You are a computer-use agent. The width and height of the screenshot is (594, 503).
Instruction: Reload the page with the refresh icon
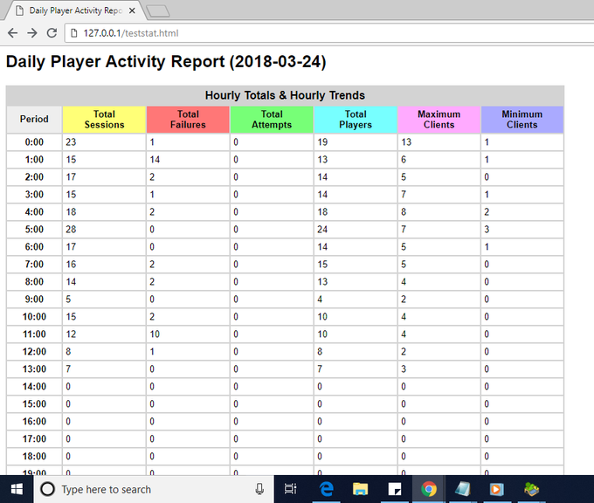(52, 32)
